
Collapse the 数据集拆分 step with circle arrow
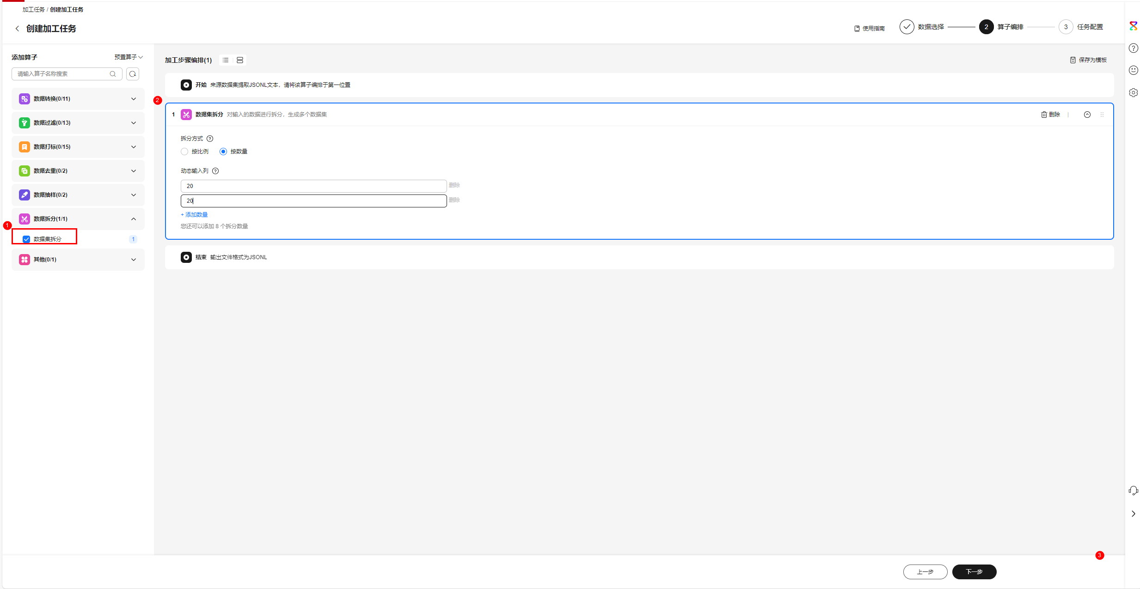coord(1087,115)
